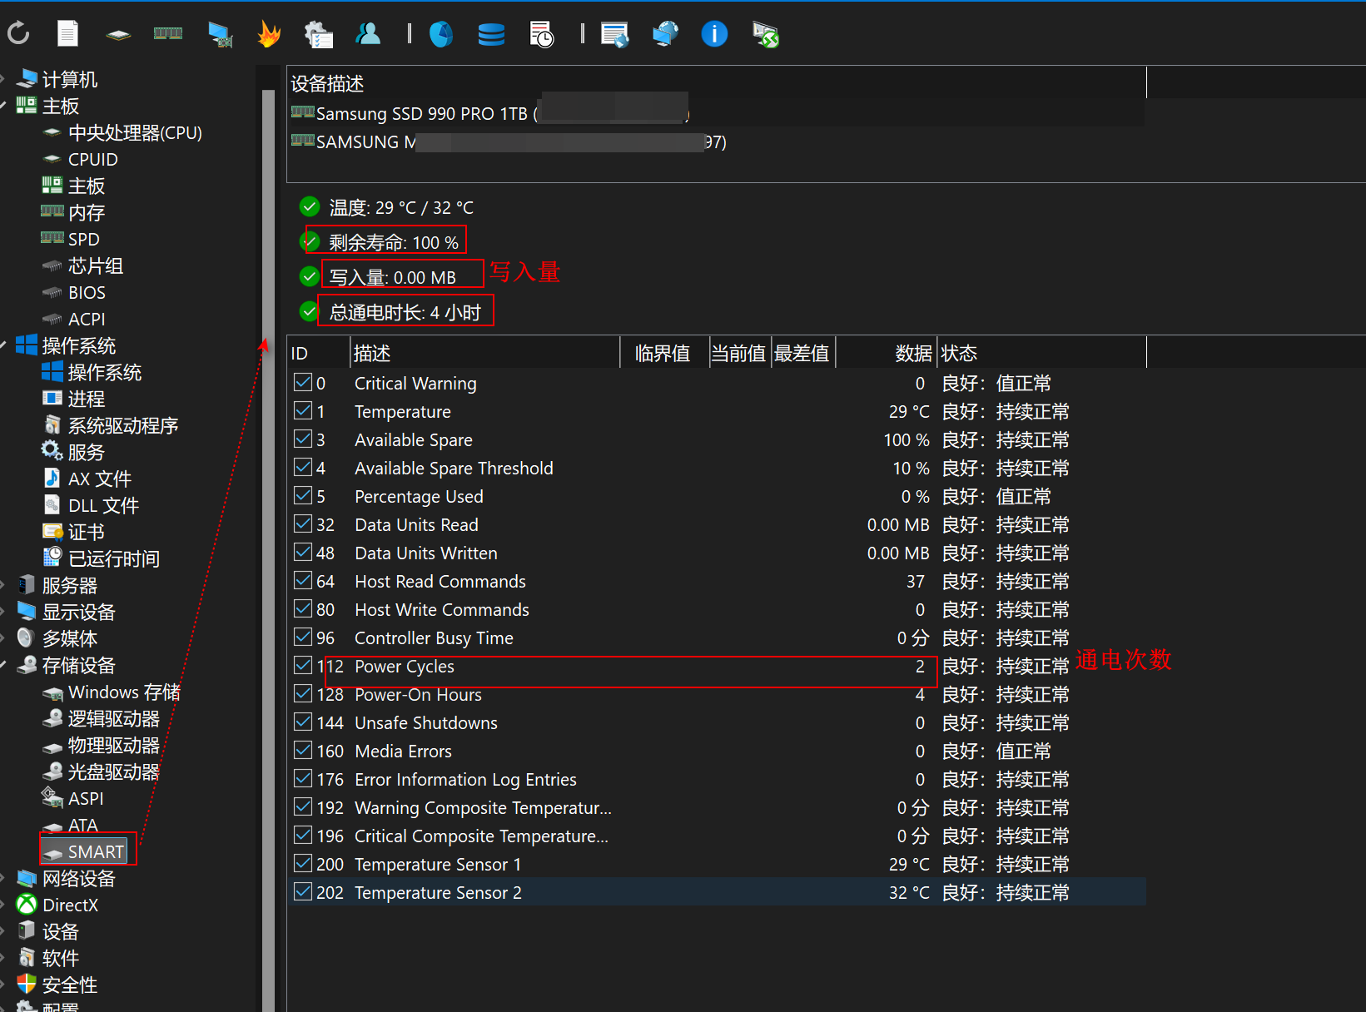Viewport: 1366px width, 1012px height.
Task: Click the memory module toolbar icon
Action: (168, 34)
